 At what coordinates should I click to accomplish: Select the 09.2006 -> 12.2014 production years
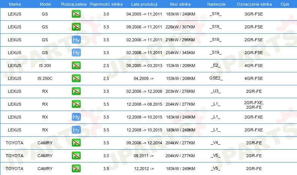pos(144,143)
